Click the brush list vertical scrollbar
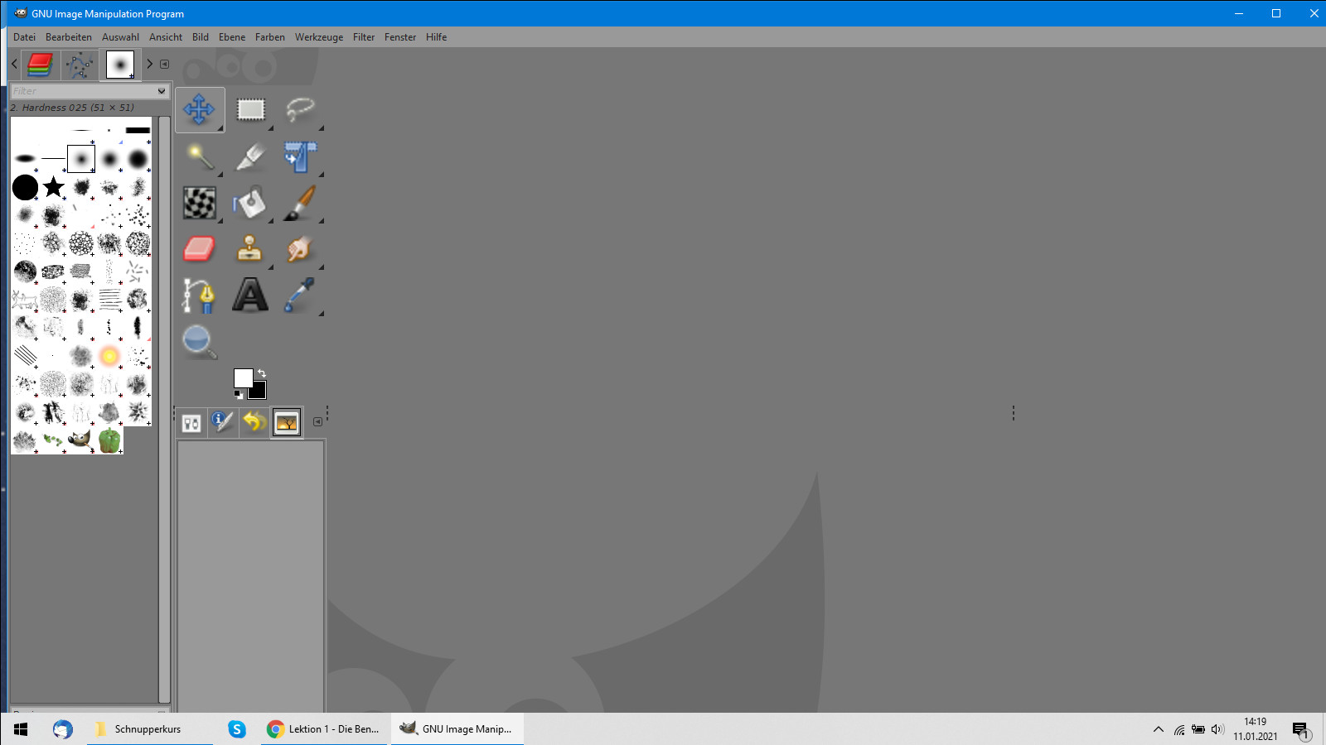The width and height of the screenshot is (1326, 745). [164, 409]
